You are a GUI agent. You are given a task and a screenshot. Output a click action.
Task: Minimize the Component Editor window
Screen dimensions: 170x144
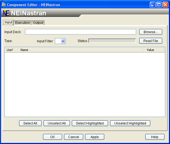tap(152, 5)
